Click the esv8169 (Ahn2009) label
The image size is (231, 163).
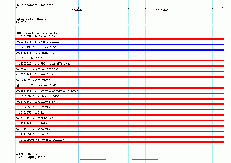(x=29, y=58)
